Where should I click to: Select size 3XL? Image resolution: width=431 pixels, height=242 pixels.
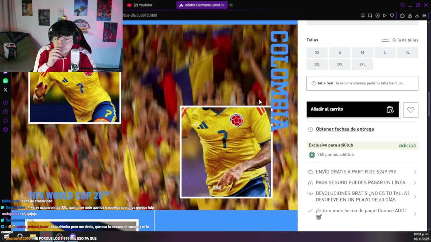(340, 64)
